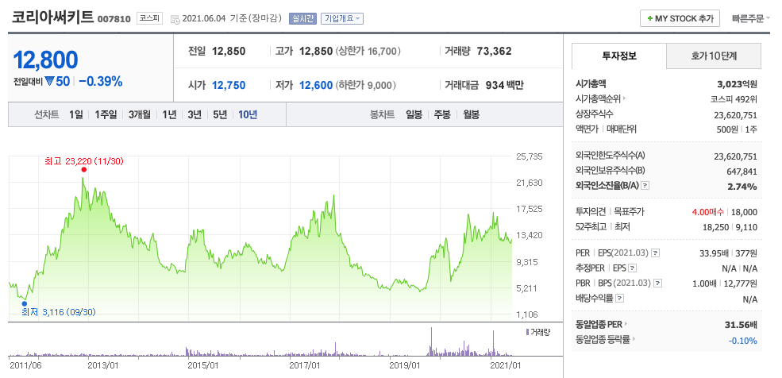This screenshot has width=782, height=378.
Task: Click the 코스피 492위 ranking value
Action: click(x=734, y=98)
